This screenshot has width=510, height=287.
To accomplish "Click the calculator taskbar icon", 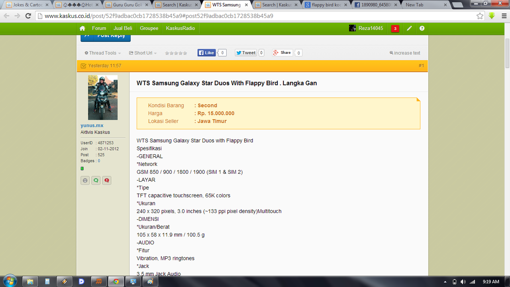I will (x=47, y=281).
